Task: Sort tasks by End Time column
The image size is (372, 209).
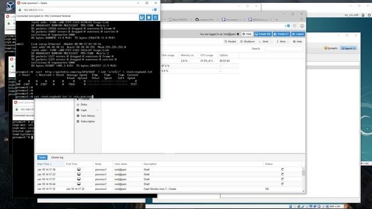Action: click(79, 164)
